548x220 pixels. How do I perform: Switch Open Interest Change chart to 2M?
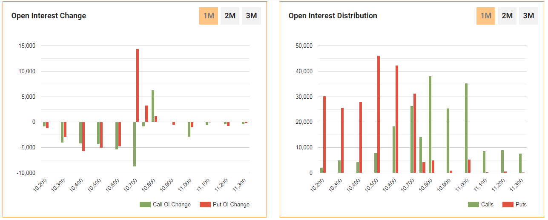coord(230,16)
